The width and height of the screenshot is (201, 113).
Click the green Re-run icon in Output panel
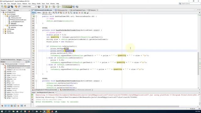click(x=32, y=95)
